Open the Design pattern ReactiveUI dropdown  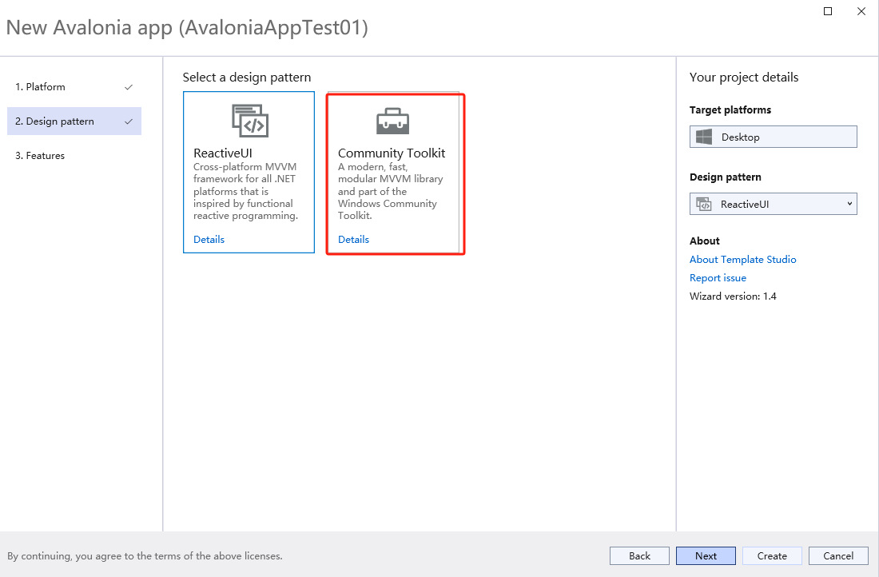tap(773, 204)
